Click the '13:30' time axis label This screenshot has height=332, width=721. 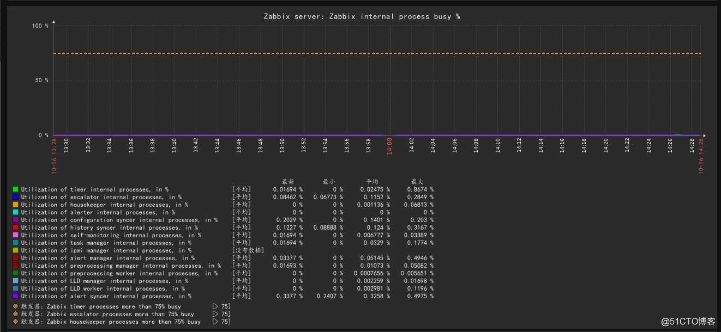(x=66, y=146)
